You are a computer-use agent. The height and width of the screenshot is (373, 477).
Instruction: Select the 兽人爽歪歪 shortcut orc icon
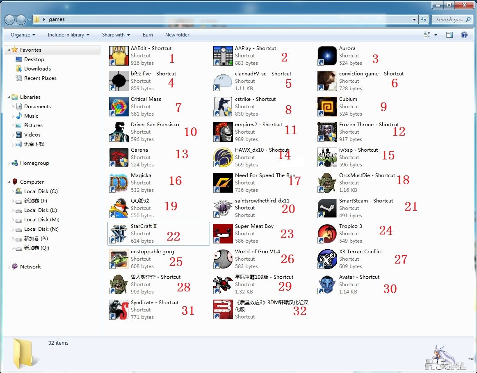[x=119, y=284]
